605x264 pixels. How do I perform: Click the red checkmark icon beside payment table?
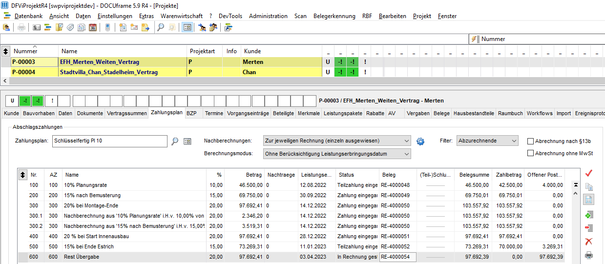(x=589, y=173)
